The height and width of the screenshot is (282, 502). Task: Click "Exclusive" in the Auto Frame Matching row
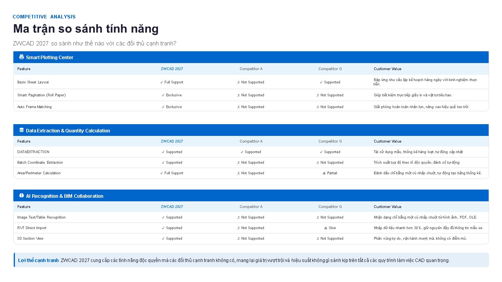click(172, 107)
